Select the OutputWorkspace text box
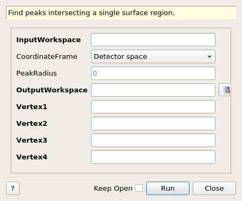The height and width of the screenshot is (201, 242). click(153, 90)
